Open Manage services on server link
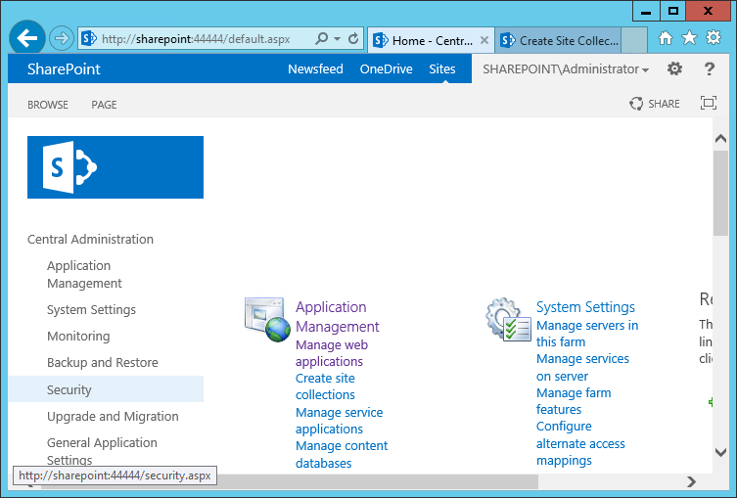Image resolution: width=737 pixels, height=498 pixels. point(582,368)
